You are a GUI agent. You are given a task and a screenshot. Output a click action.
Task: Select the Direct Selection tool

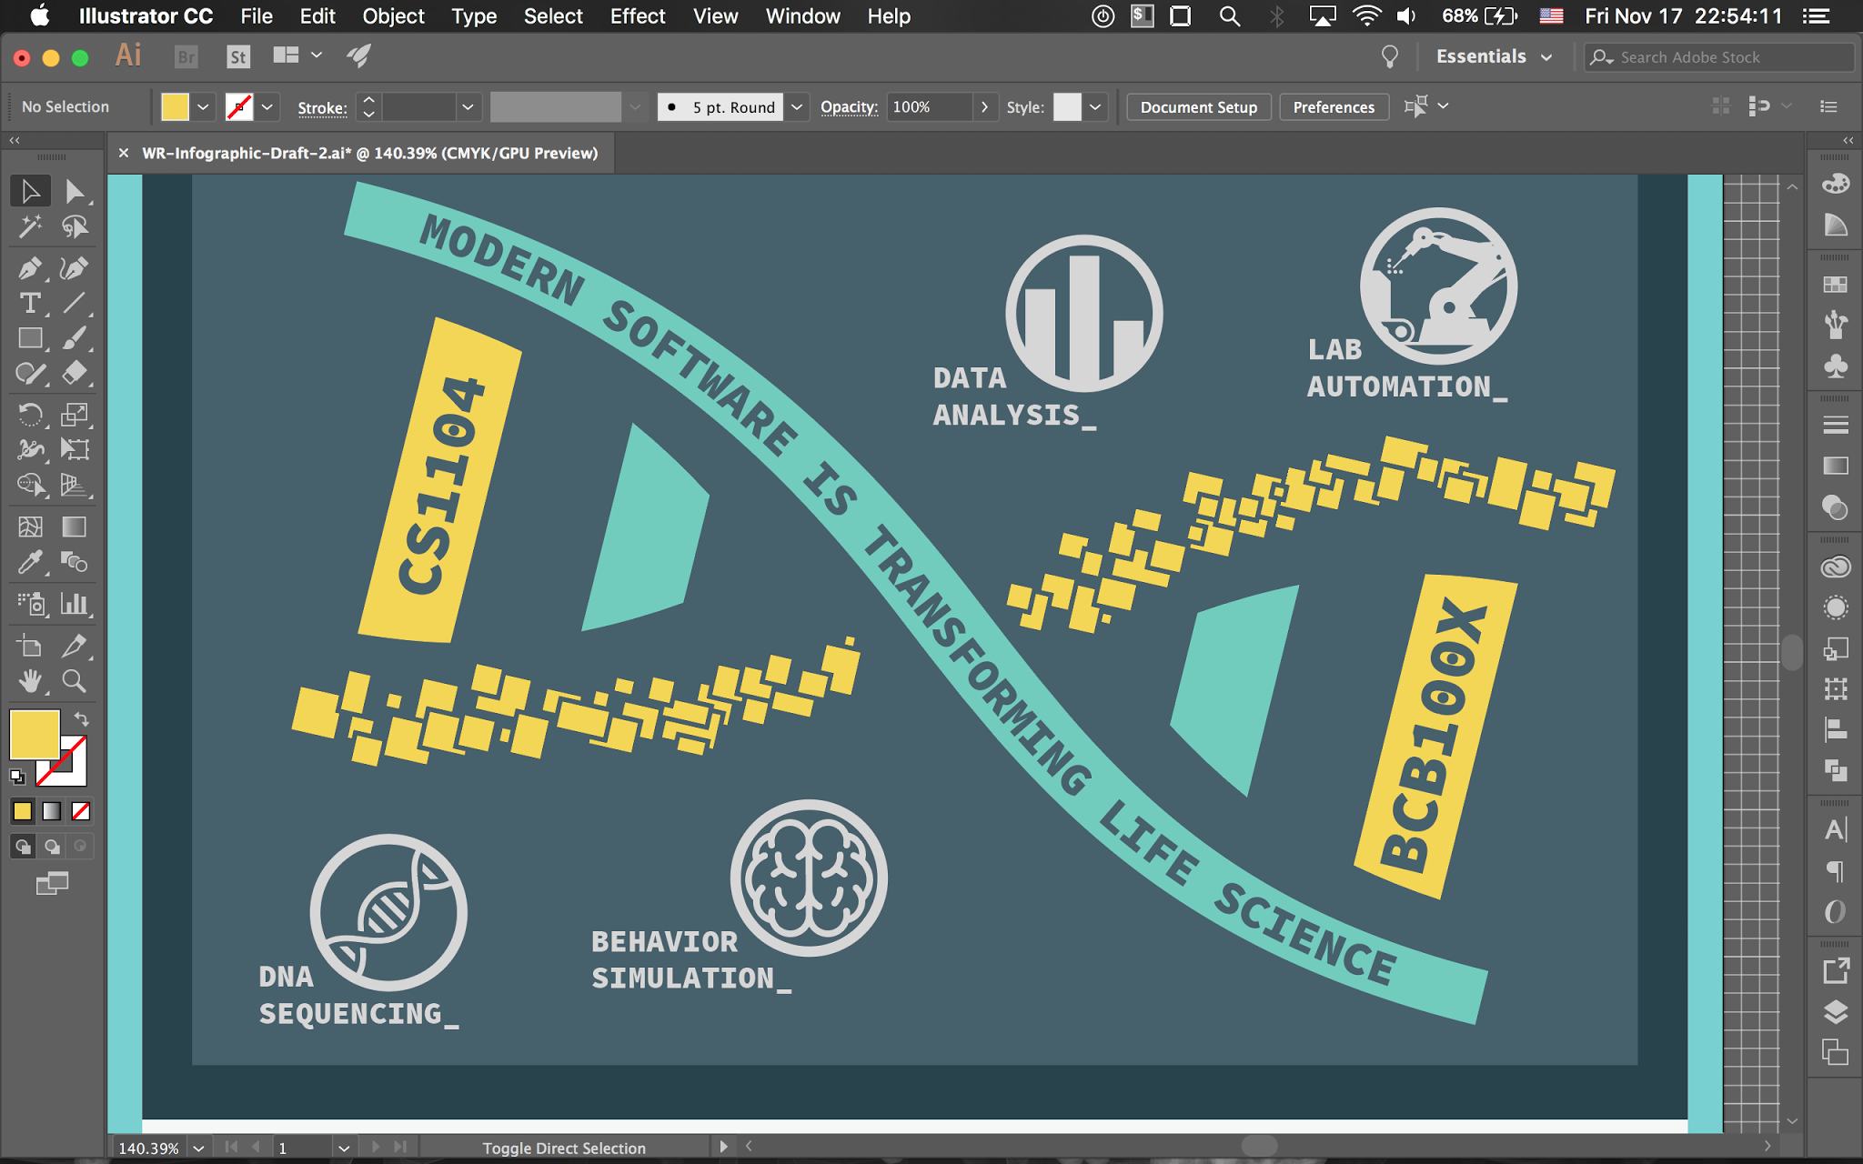tap(75, 192)
